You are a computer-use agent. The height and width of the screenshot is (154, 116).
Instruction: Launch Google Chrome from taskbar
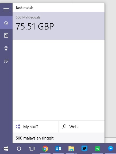pyautogui.click(x=45, y=149)
